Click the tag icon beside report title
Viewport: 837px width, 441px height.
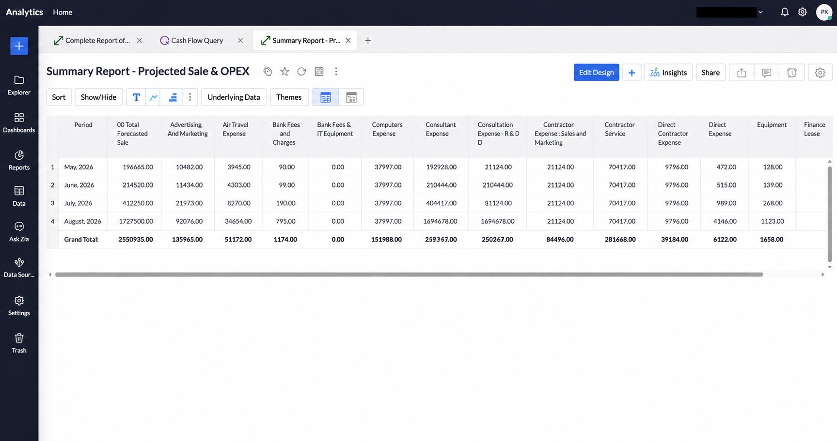(268, 72)
